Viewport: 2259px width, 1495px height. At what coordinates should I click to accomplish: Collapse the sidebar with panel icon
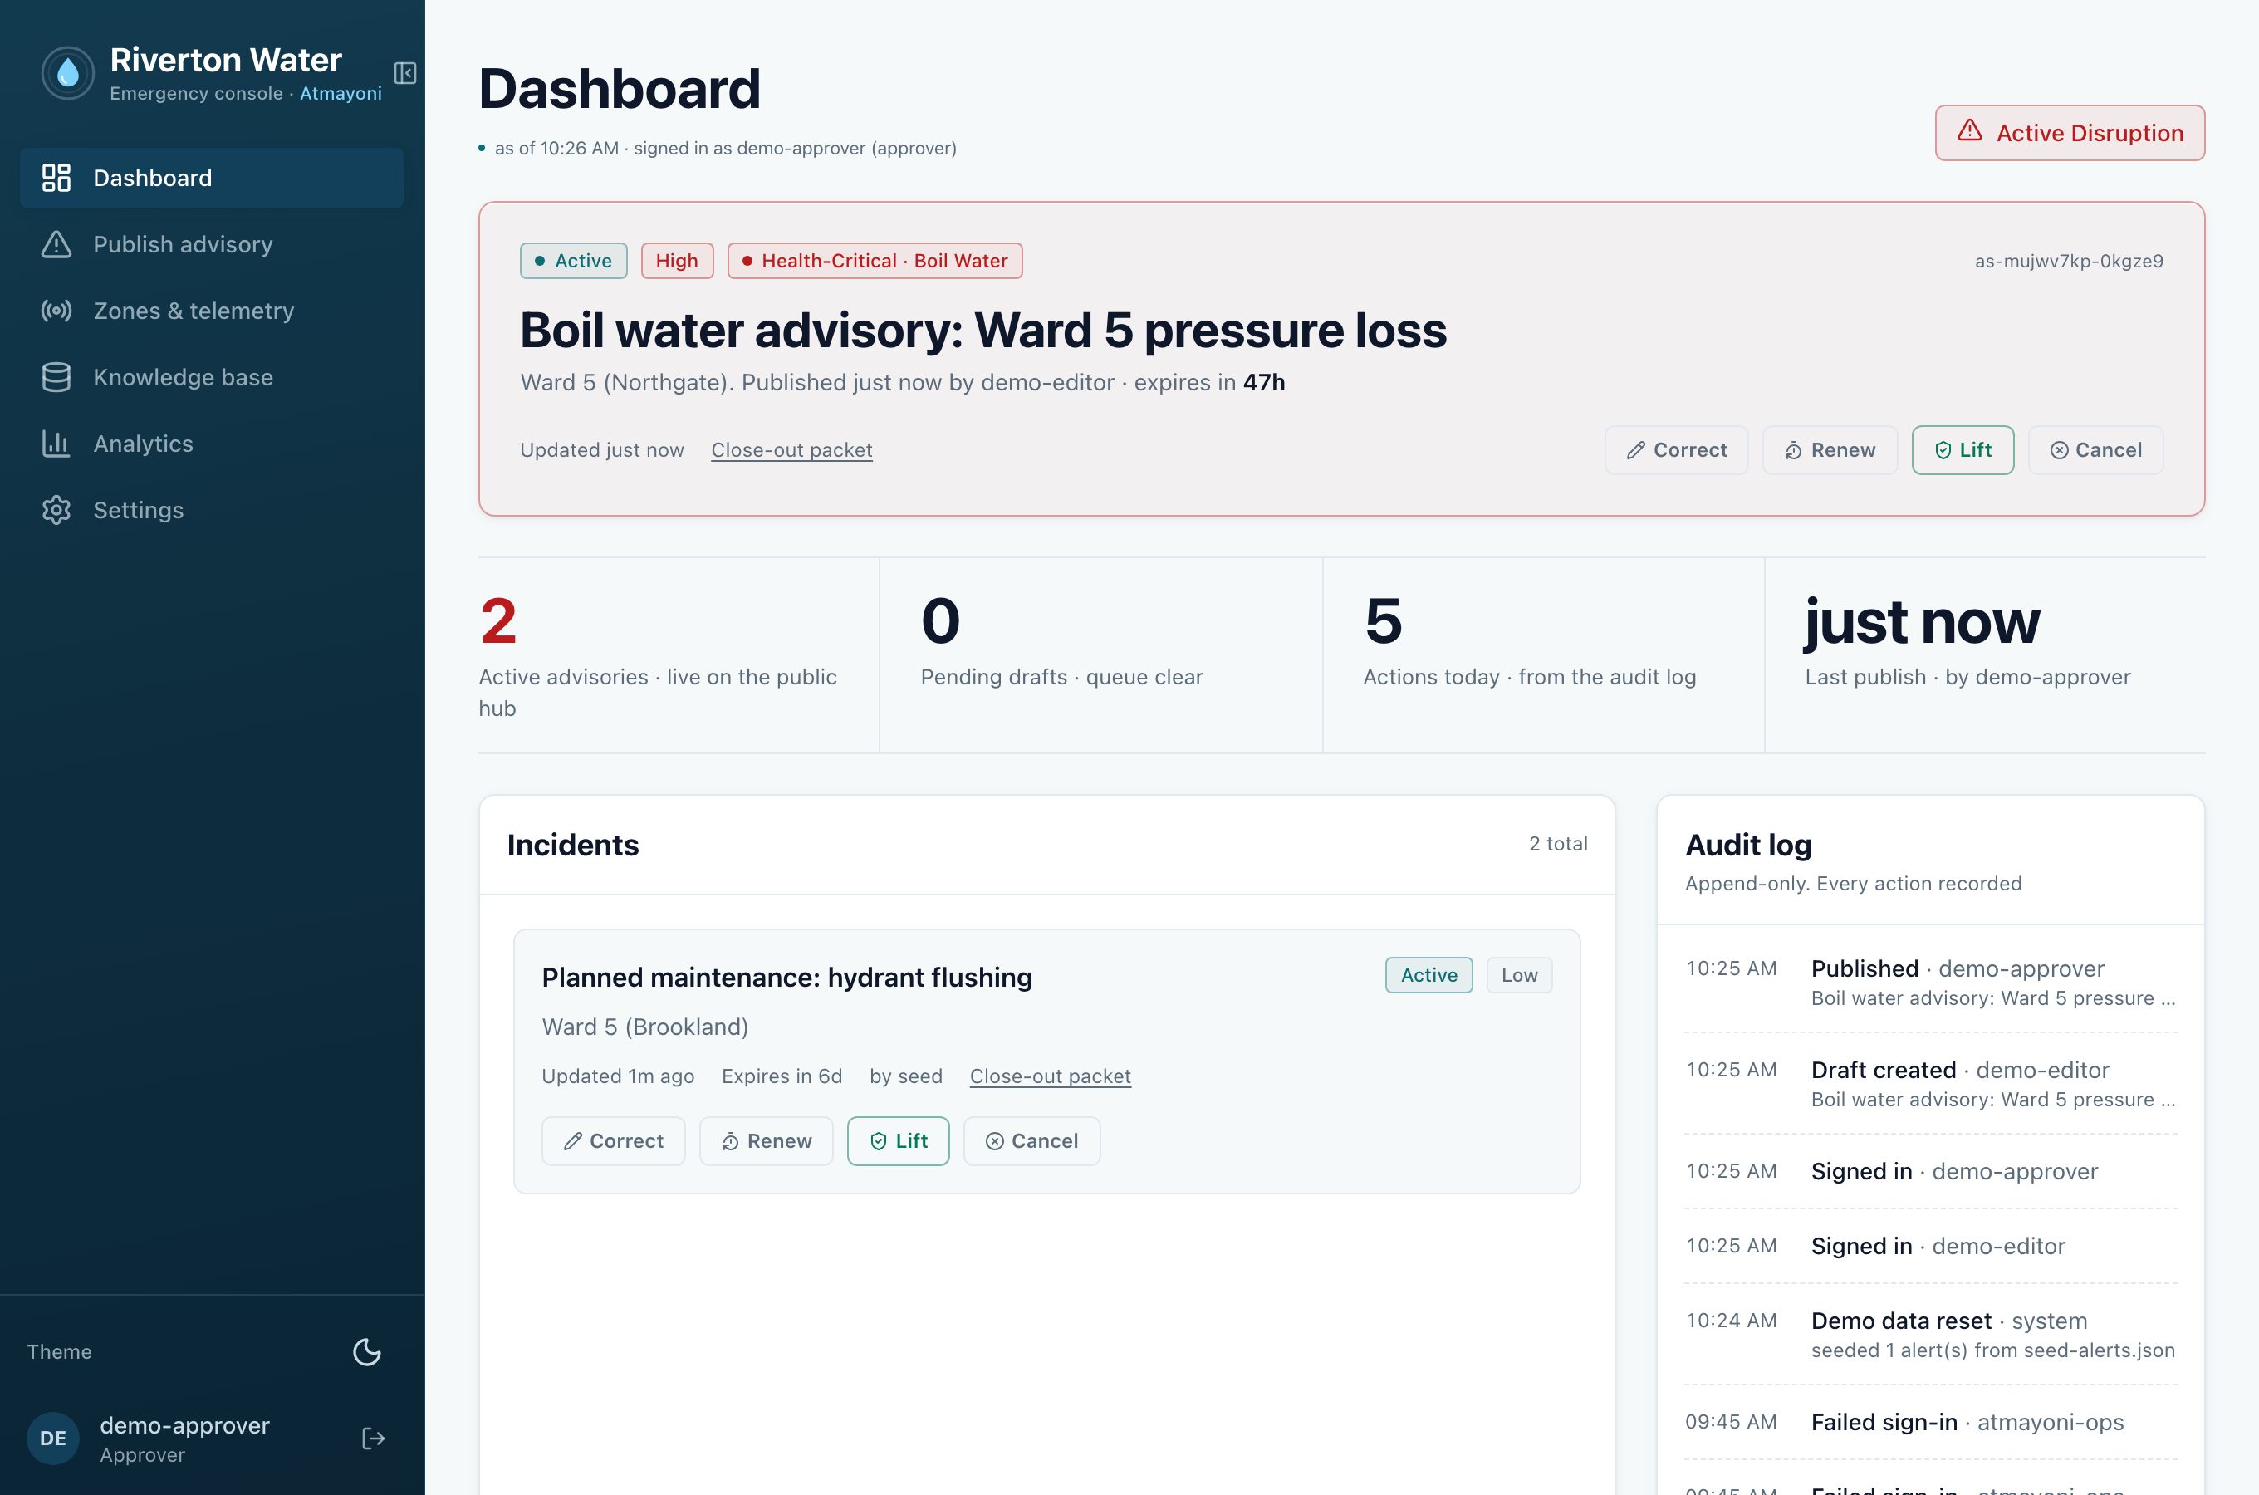pyautogui.click(x=405, y=73)
